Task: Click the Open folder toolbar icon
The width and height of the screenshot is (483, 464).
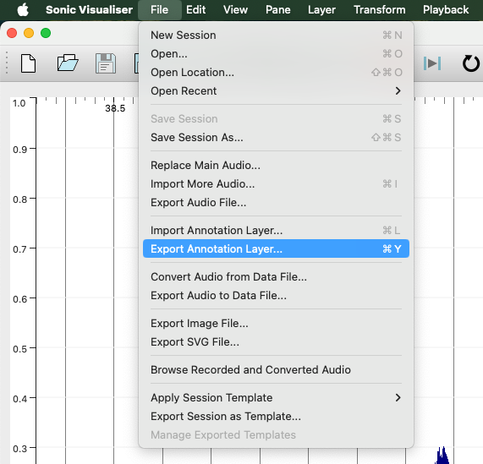Action: [68, 63]
